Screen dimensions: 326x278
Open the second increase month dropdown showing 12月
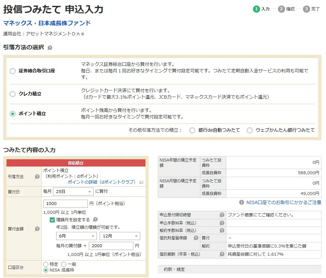click(x=120, y=236)
